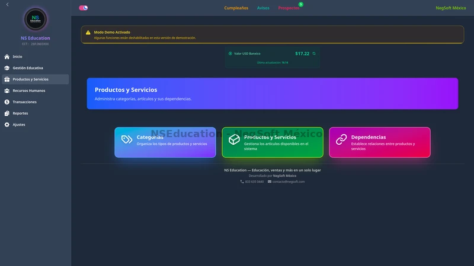Select Productos y Servicios in sidebar

pyautogui.click(x=36, y=79)
